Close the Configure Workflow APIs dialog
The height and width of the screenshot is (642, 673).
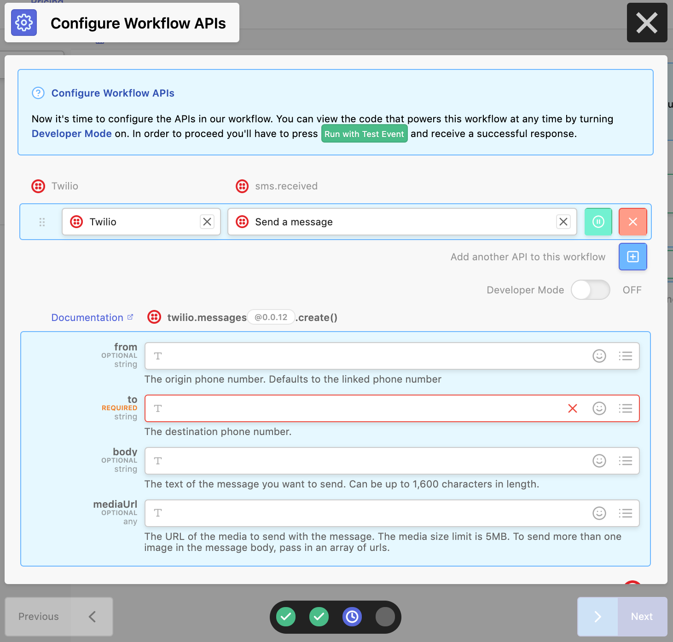point(647,23)
